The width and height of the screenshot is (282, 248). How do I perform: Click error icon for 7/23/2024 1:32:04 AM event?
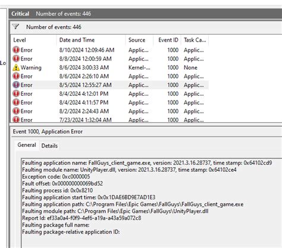[x=16, y=120]
